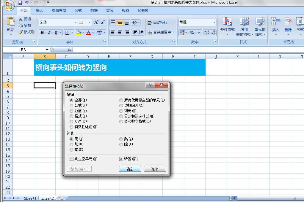Increase decimal places
The image size is (304, 202).
pos(207,32)
